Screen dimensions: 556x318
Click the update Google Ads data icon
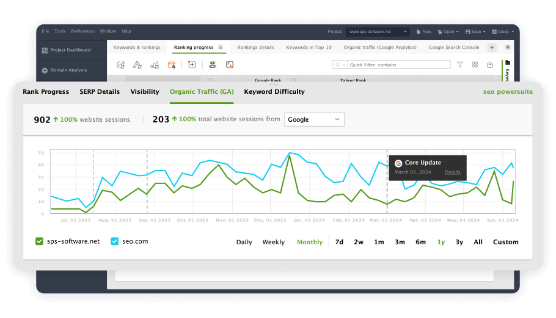point(137,65)
